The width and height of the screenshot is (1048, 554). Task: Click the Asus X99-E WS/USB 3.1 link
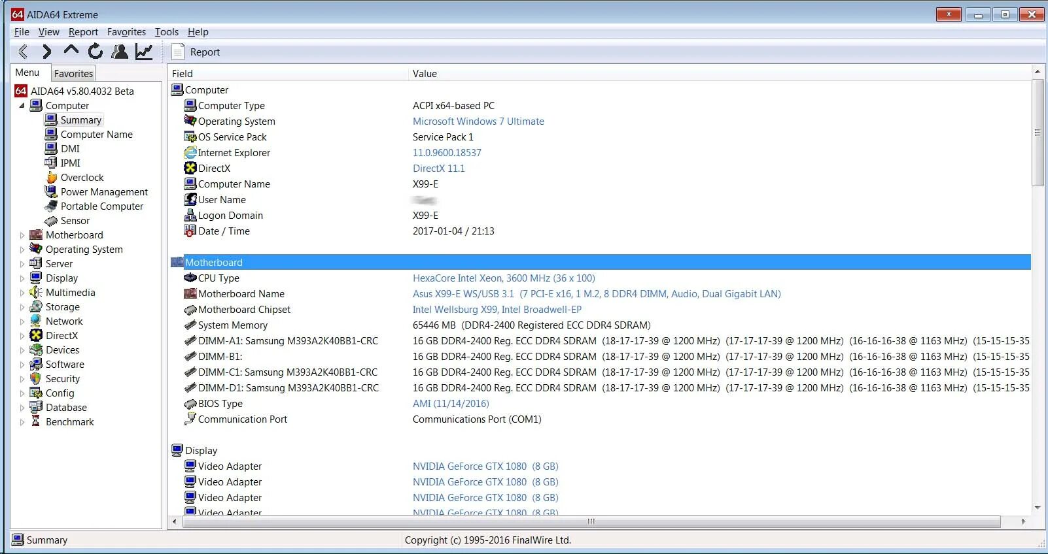[x=597, y=294]
